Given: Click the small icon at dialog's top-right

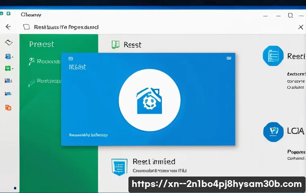Looking at the screenshot, I should 229,58.
